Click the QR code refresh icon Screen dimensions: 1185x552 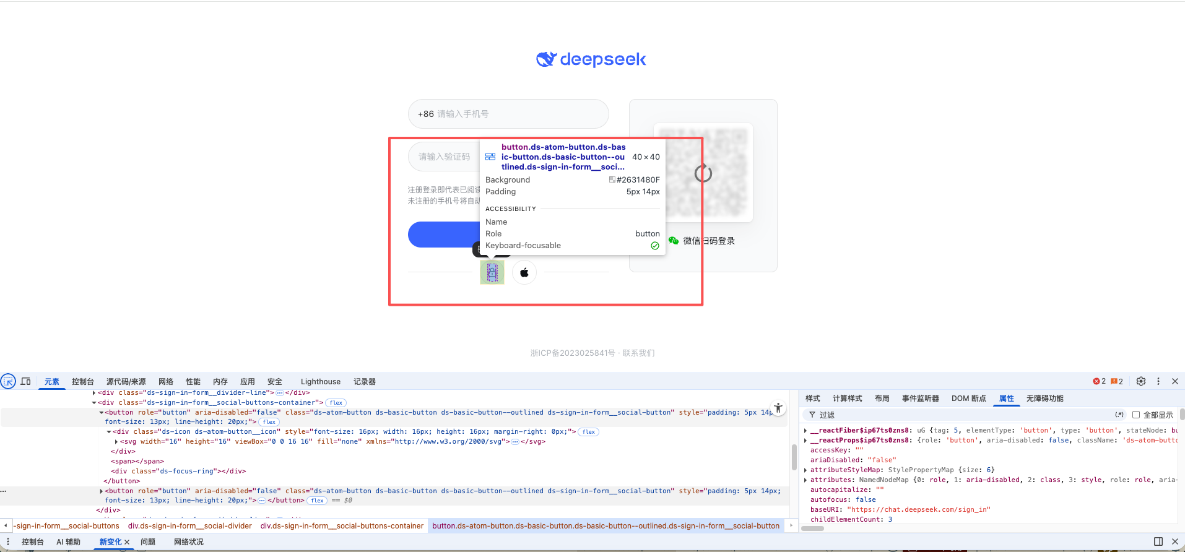(703, 173)
